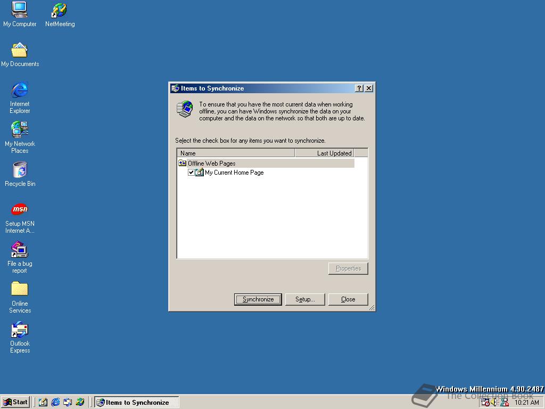This screenshot has height=409, width=545.
Task: Select the Offline Web Pages row
Action: [266, 163]
